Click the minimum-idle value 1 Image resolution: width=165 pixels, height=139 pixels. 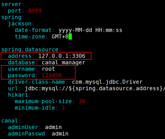coord(63,108)
